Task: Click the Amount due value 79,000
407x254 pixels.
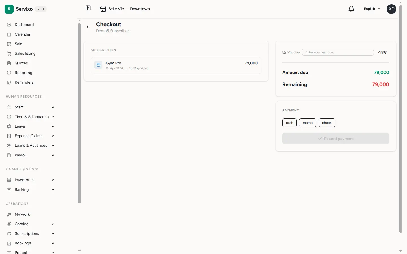Action: pos(382,73)
